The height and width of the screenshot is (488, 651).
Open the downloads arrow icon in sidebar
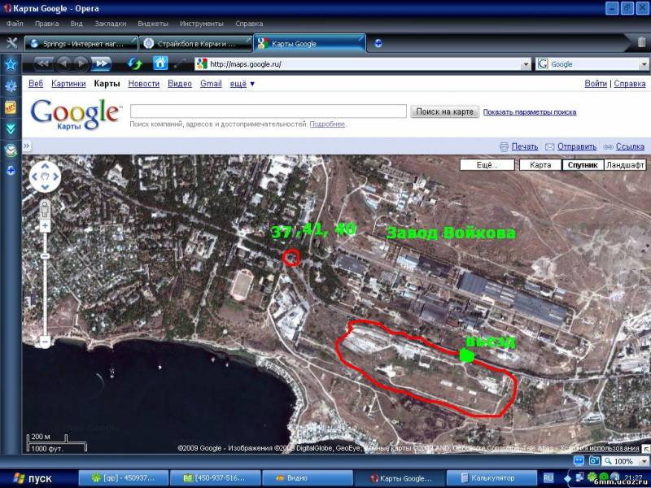[11, 129]
